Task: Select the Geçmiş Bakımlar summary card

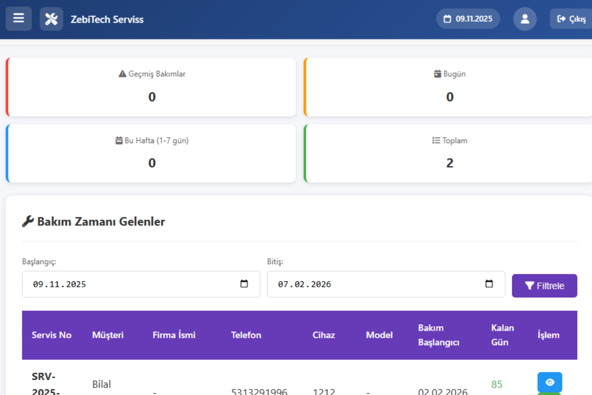Action: click(x=152, y=87)
